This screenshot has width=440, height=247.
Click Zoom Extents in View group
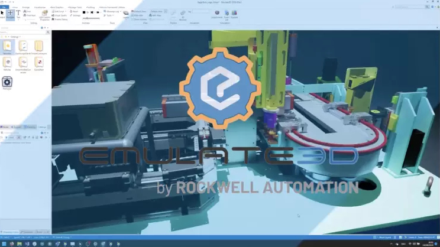tap(139, 19)
